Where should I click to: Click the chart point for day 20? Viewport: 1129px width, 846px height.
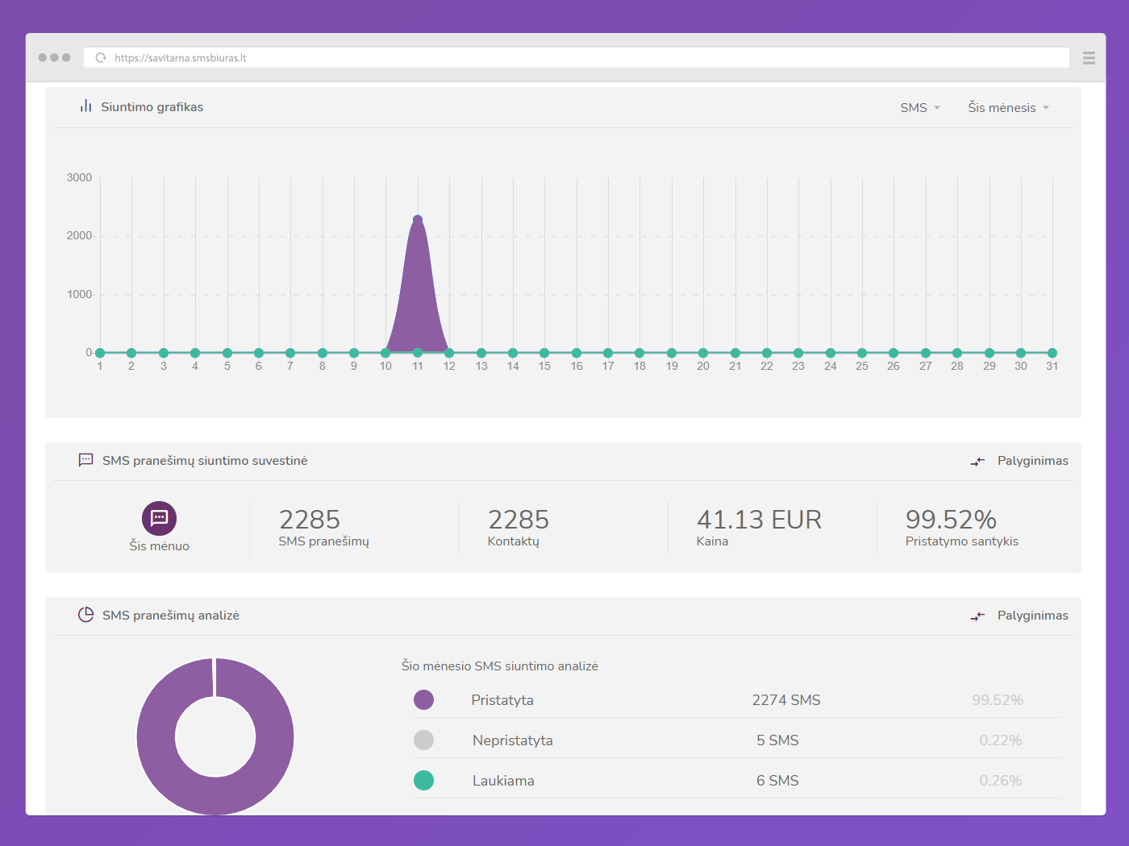(x=703, y=353)
